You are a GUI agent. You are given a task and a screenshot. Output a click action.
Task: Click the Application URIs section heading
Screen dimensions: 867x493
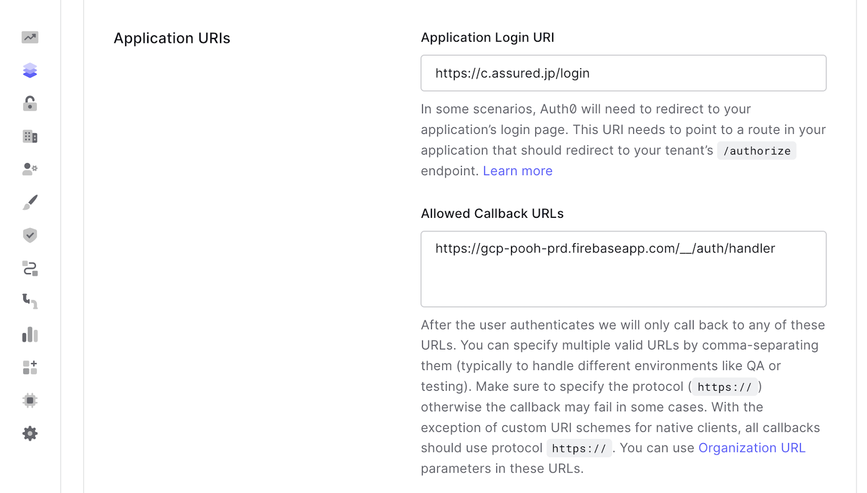click(x=172, y=38)
